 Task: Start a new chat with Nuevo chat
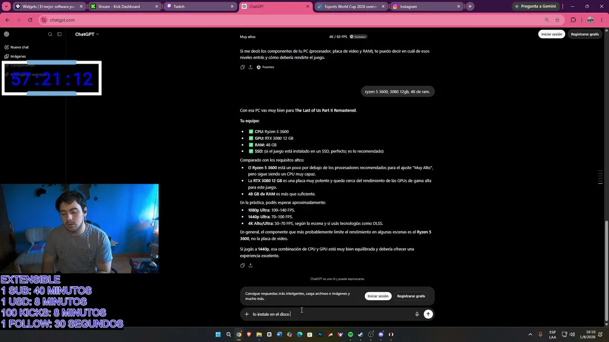tap(17, 47)
